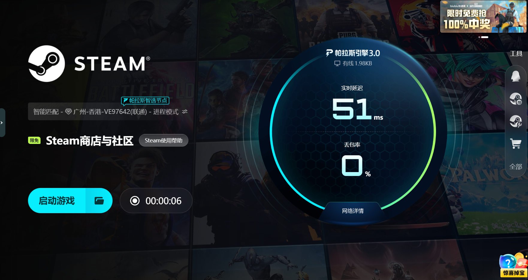Open the shopping cart tool icon
528x280 pixels.
(x=516, y=144)
